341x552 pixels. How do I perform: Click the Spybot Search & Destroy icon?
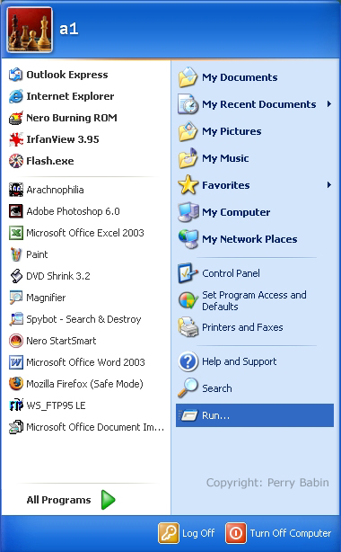[16, 319]
